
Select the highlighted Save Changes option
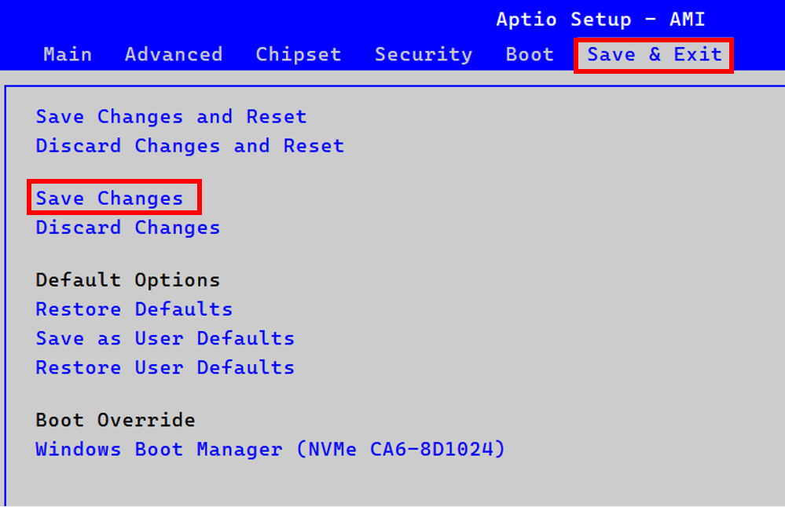[x=113, y=198]
